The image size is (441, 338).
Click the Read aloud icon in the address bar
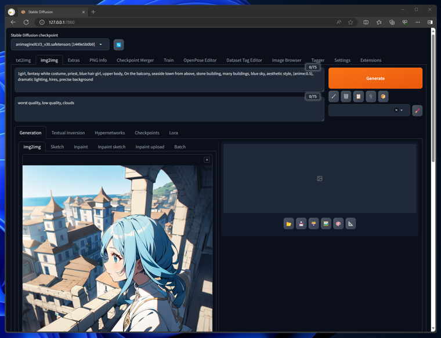[339, 22]
